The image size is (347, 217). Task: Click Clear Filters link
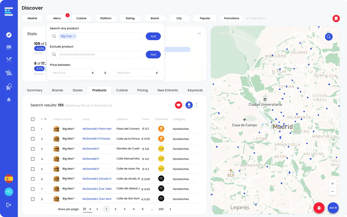pyautogui.click(x=256, y=18)
